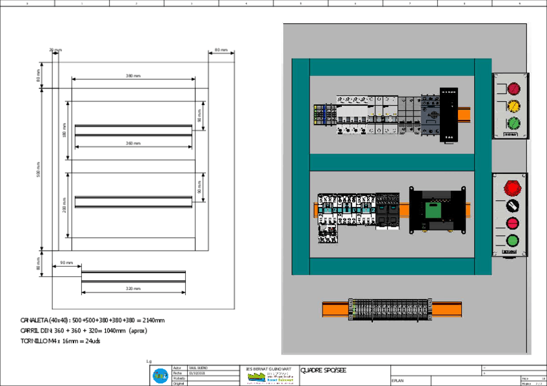Select the small terminal block left of upper breakers

click(x=325, y=115)
